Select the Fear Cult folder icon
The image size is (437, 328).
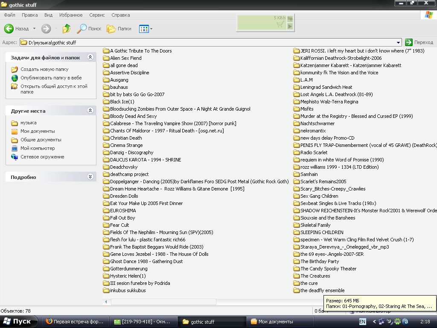tap(106, 225)
